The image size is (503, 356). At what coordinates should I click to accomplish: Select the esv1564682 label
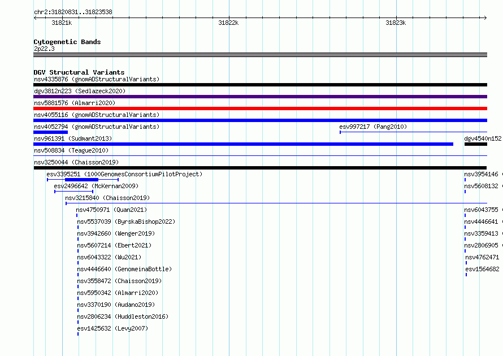(482, 269)
